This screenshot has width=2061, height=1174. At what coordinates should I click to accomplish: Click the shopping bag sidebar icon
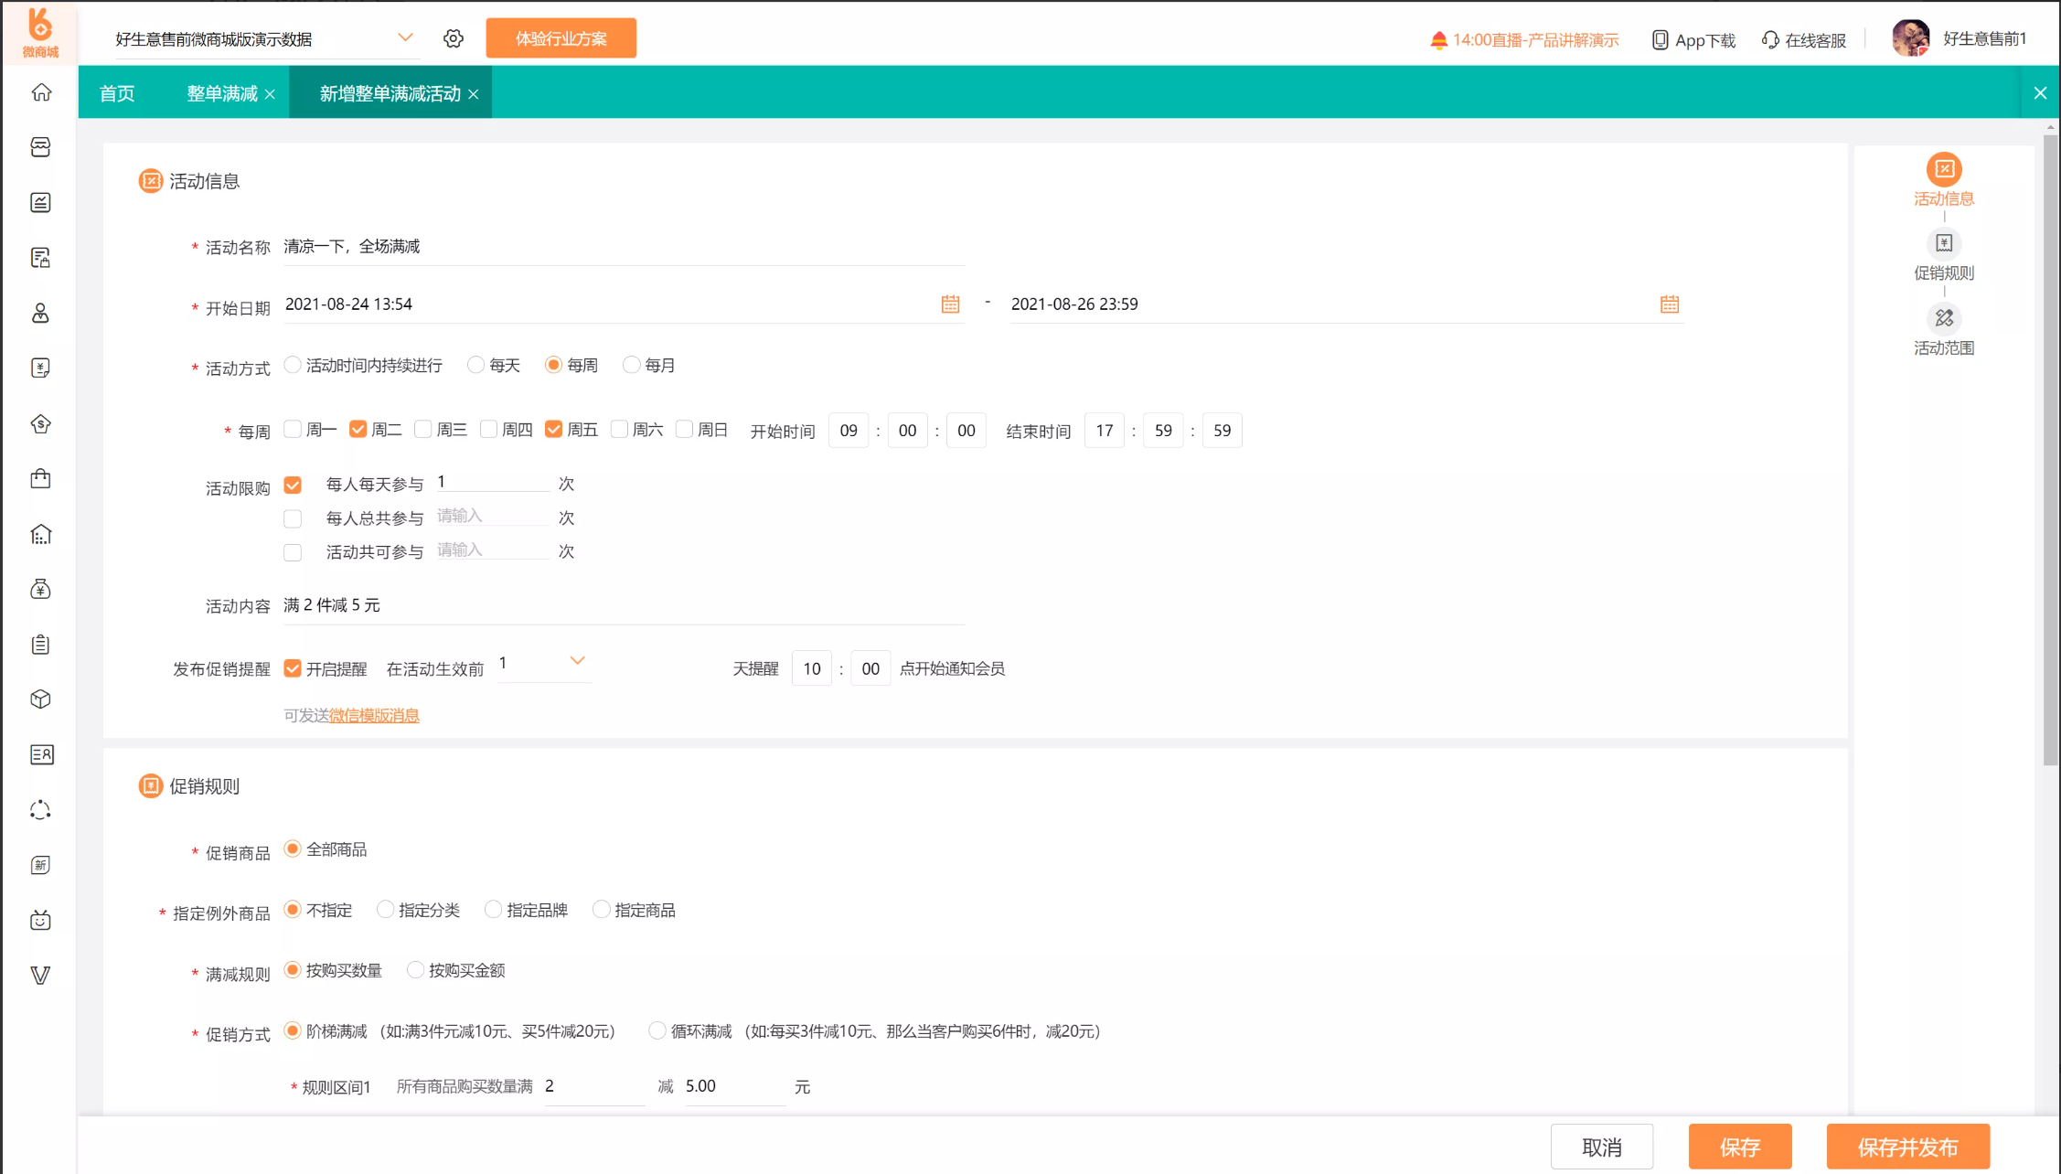click(x=41, y=479)
